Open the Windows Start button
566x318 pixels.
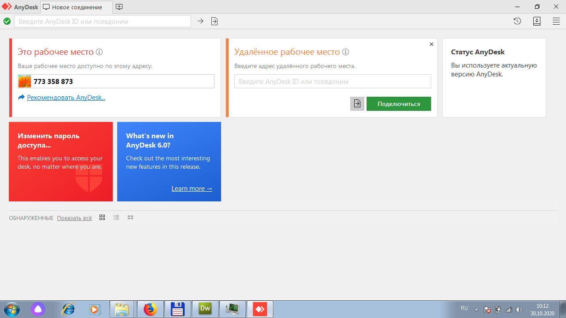coord(11,309)
